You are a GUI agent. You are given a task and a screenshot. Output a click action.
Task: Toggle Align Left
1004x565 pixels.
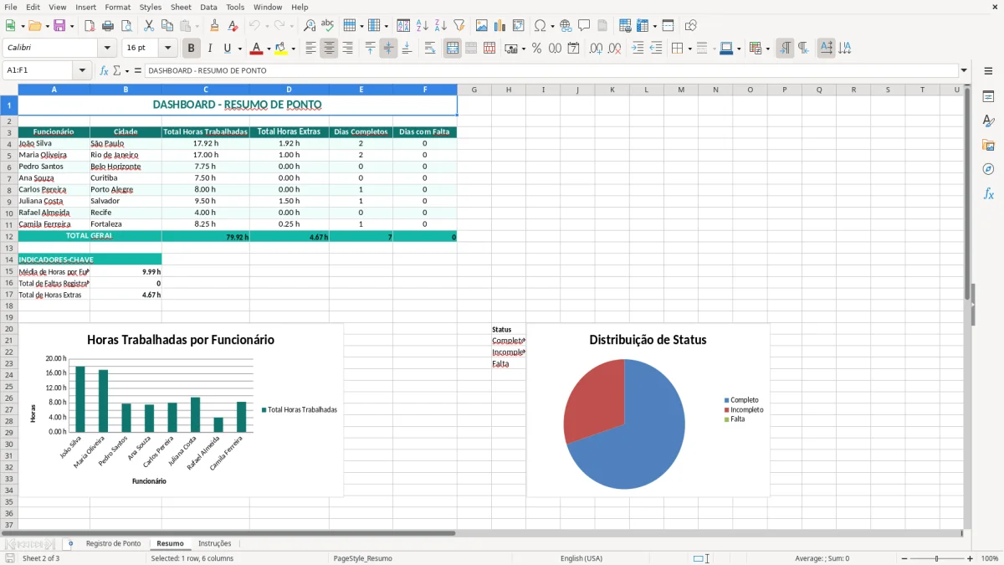point(310,49)
